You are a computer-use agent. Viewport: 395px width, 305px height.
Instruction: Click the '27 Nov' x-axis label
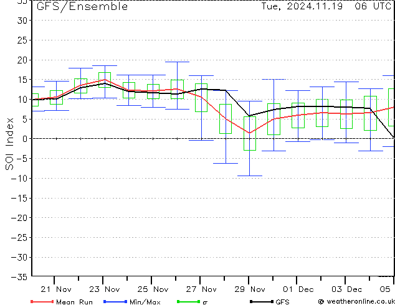click(201, 289)
